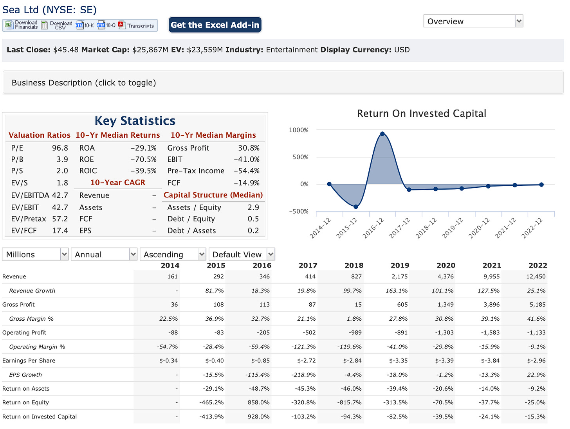Click the 10-Year CAGR header
The width and height of the screenshot is (570, 429).
(118, 183)
